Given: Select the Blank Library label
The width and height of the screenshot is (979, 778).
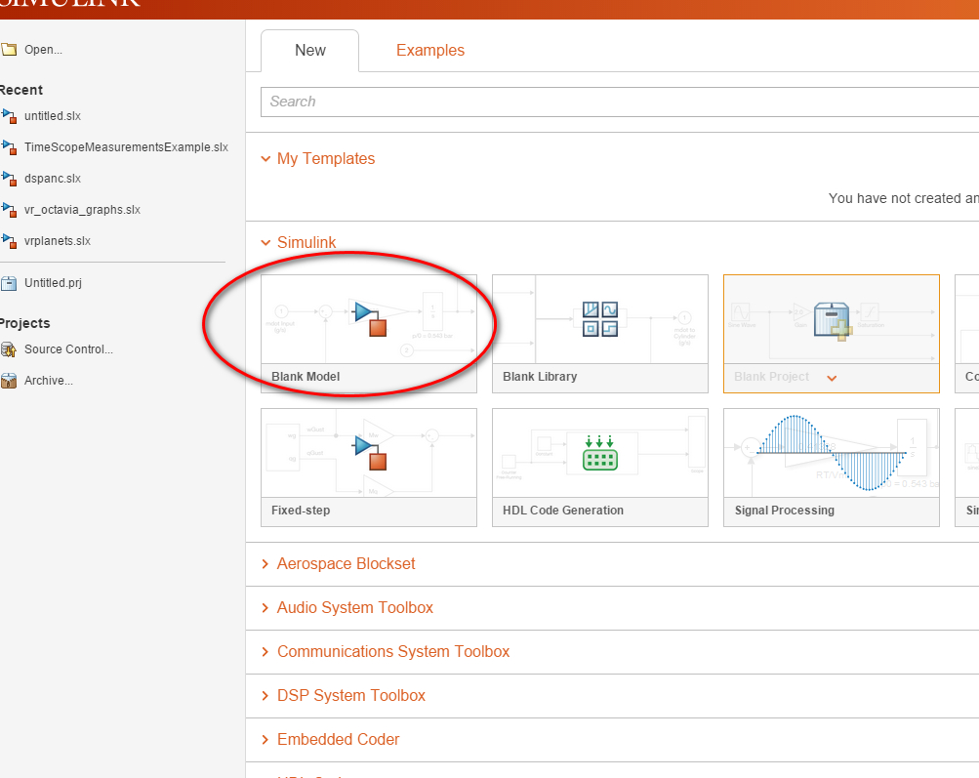Looking at the screenshot, I should click(540, 377).
